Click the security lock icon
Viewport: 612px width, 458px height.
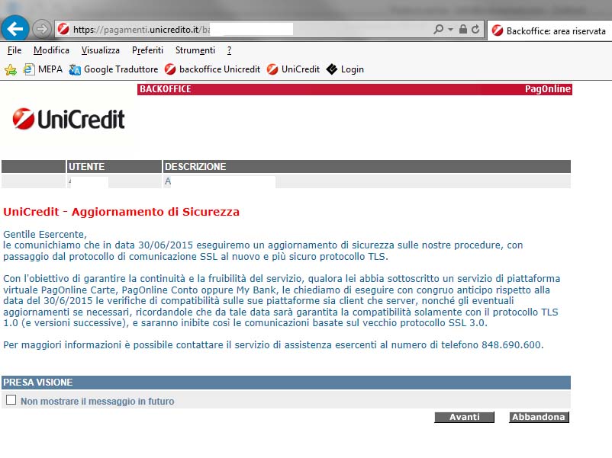(x=463, y=29)
